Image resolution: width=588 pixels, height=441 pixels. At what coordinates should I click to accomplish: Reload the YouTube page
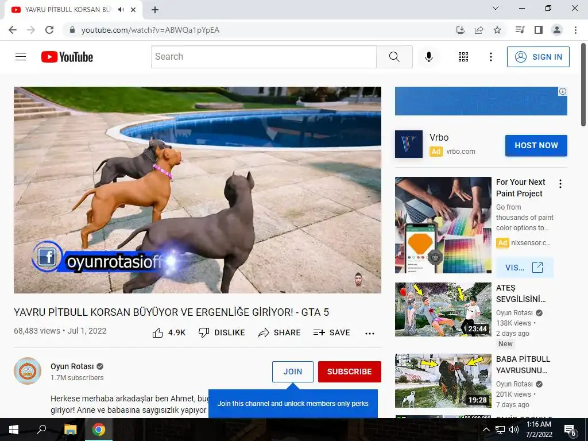click(x=49, y=30)
